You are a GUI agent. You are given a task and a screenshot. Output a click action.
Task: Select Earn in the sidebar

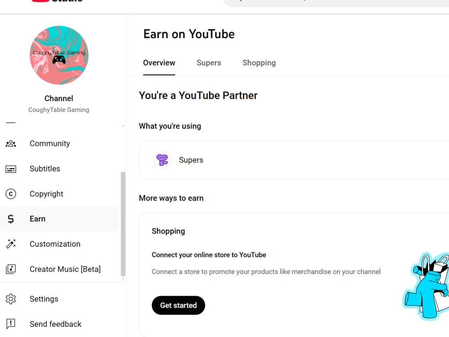click(x=60, y=219)
